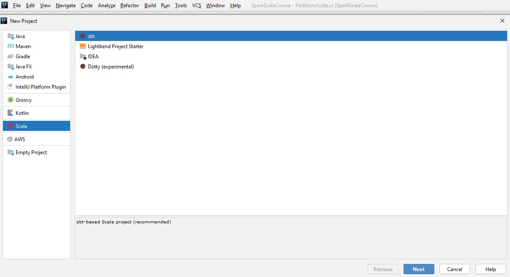The width and height of the screenshot is (510, 277).
Task: Select Empty Project option
Action: click(36, 152)
